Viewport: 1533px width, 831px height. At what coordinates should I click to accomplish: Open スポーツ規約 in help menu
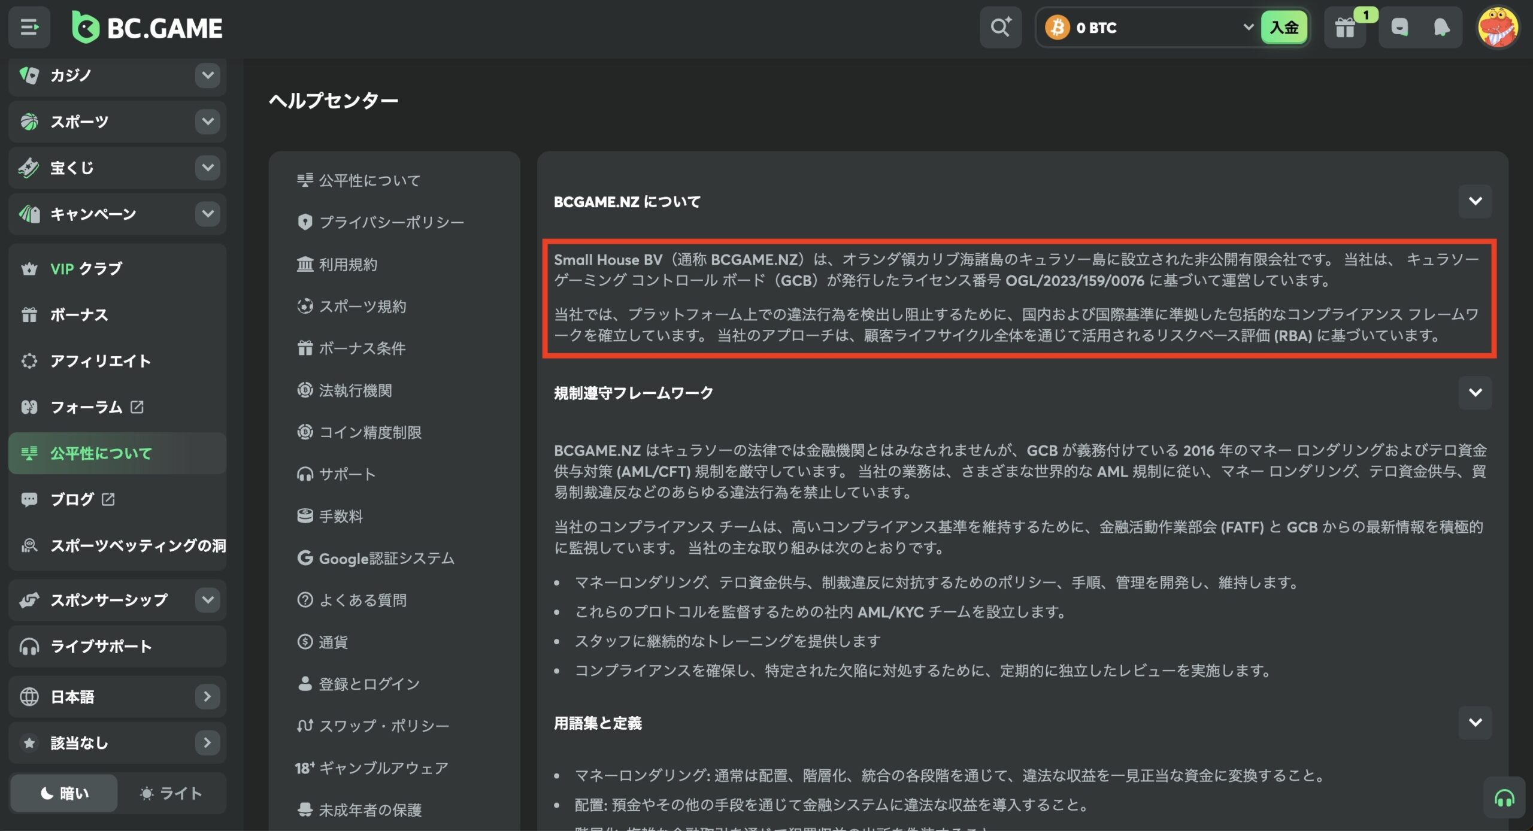click(352, 306)
